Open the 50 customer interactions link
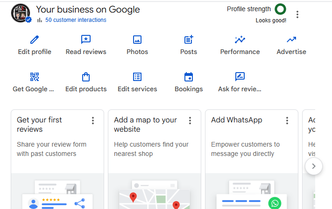This screenshot has width=332, height=209. [76, 20]
